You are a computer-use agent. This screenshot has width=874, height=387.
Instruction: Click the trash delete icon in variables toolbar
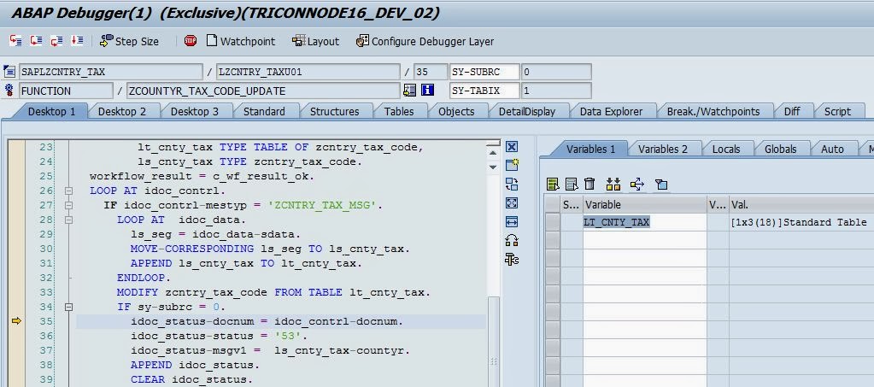click(x=590, y=184)
